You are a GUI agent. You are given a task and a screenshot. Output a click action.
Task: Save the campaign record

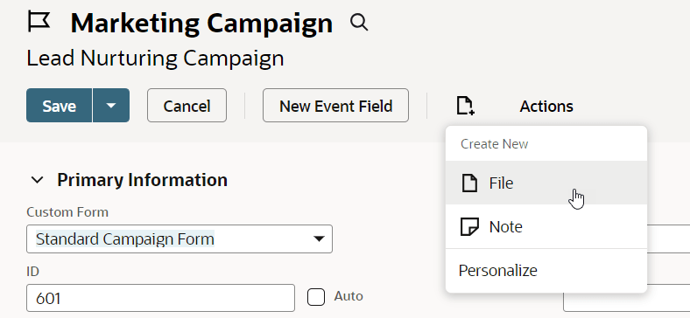coord(60,106)
